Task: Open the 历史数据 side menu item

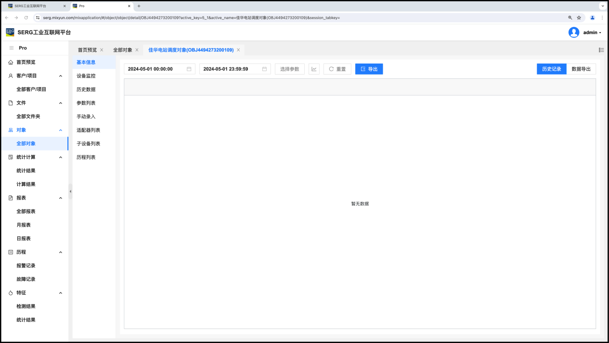Action: point(86,89)
